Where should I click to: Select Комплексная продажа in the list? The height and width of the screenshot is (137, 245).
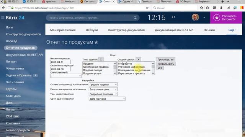[96, 67]
